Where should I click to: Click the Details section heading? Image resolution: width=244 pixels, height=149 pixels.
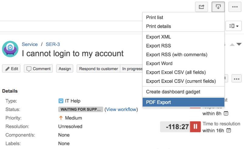(10, 91)
